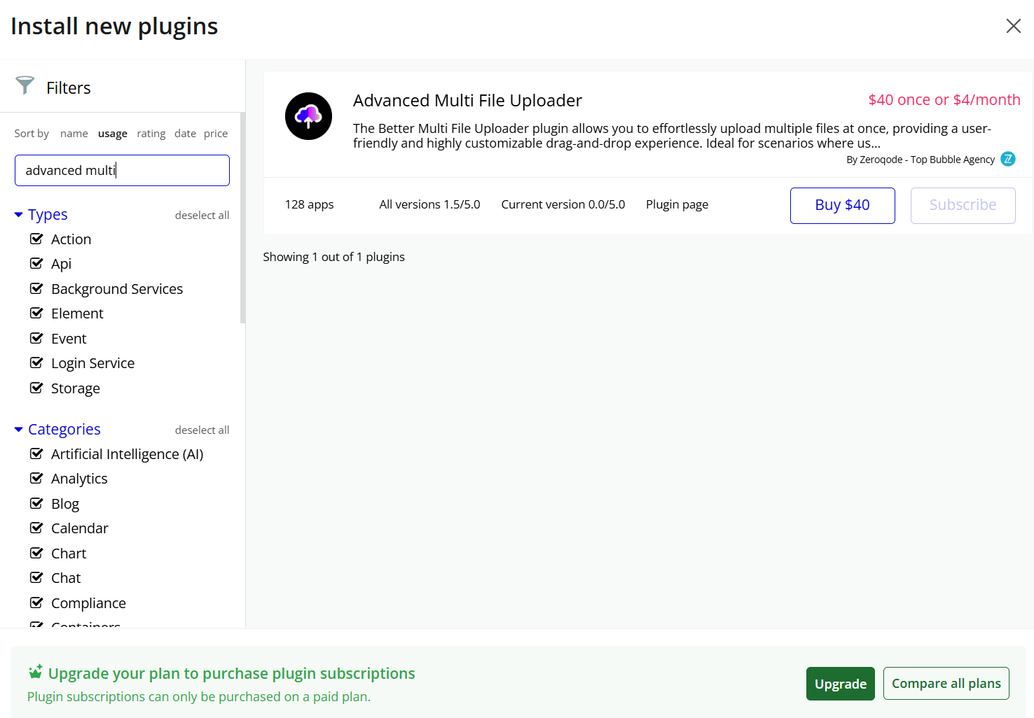The width and height of the screenshot is (1034, 718).
Task: Click the Buy $40 button
Action: click(842, 205)
